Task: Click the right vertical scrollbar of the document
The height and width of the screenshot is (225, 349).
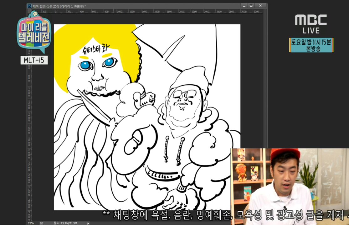Action: tap(265, 116)
